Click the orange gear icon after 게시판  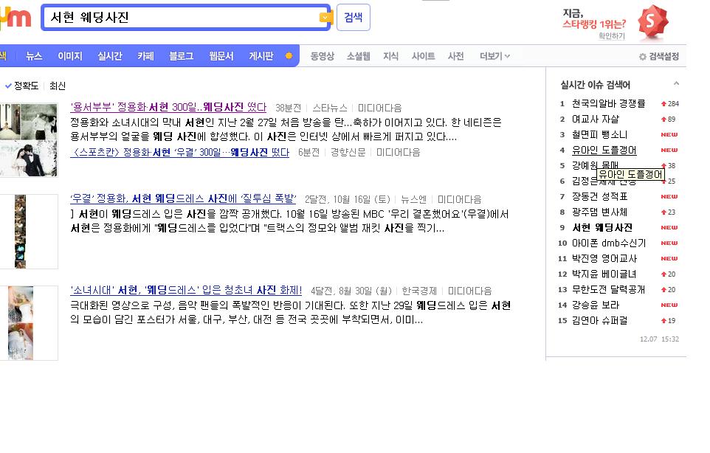289,55
